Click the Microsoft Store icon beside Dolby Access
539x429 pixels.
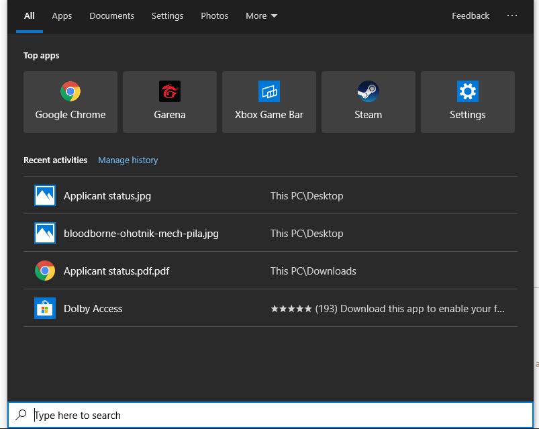pyautogui.click(x=44, y=308)
